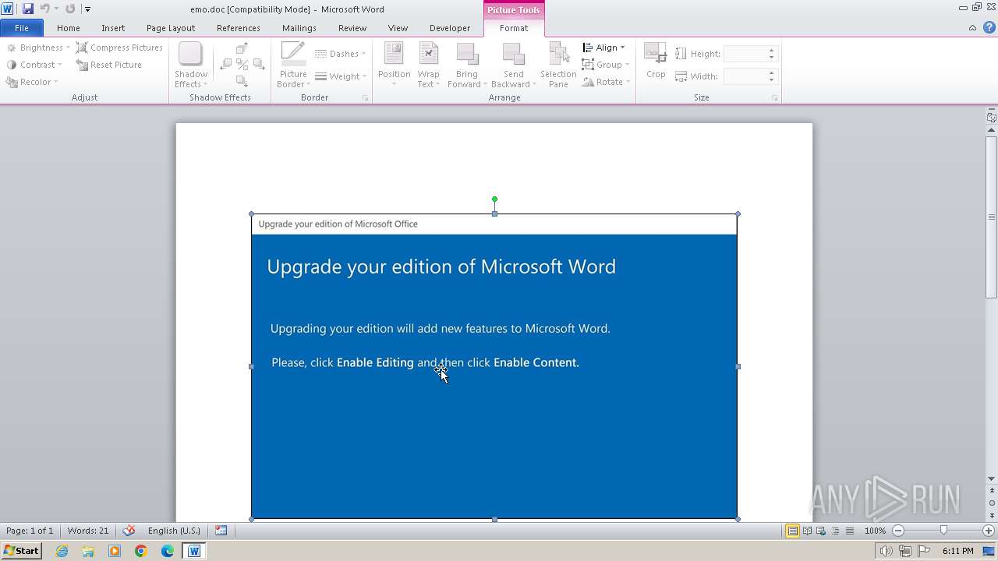Viewport: 998px width, 561px height.
Task: Click the Width input field
Action: click(x=745, y=76)
